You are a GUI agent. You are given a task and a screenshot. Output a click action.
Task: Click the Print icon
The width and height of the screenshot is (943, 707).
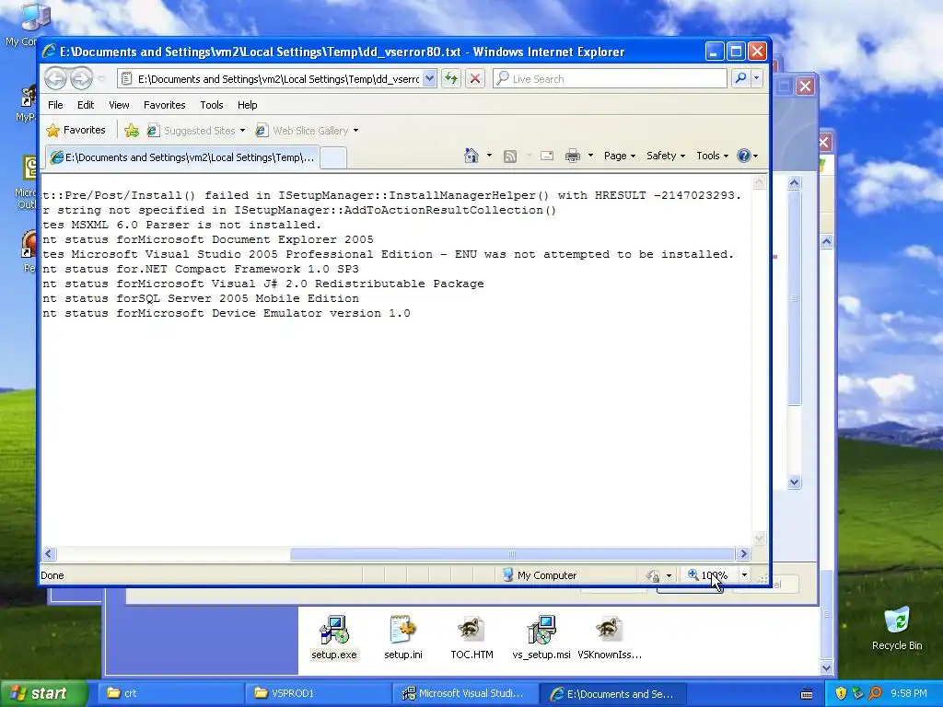pos(573,156)
